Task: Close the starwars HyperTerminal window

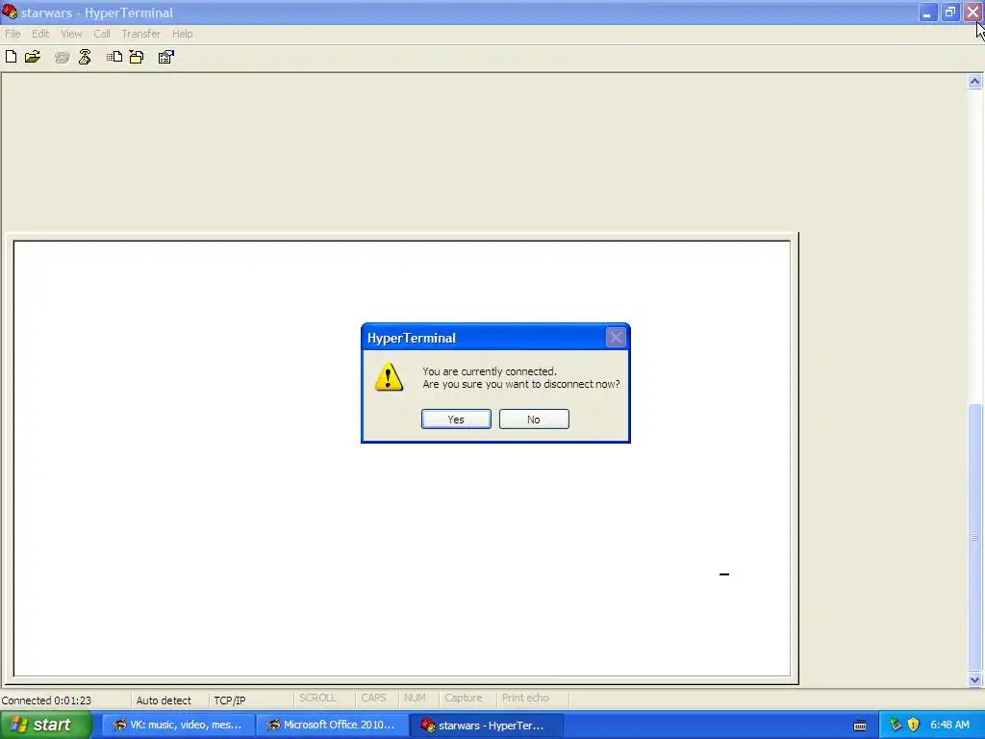Action: tap(972, 13)
